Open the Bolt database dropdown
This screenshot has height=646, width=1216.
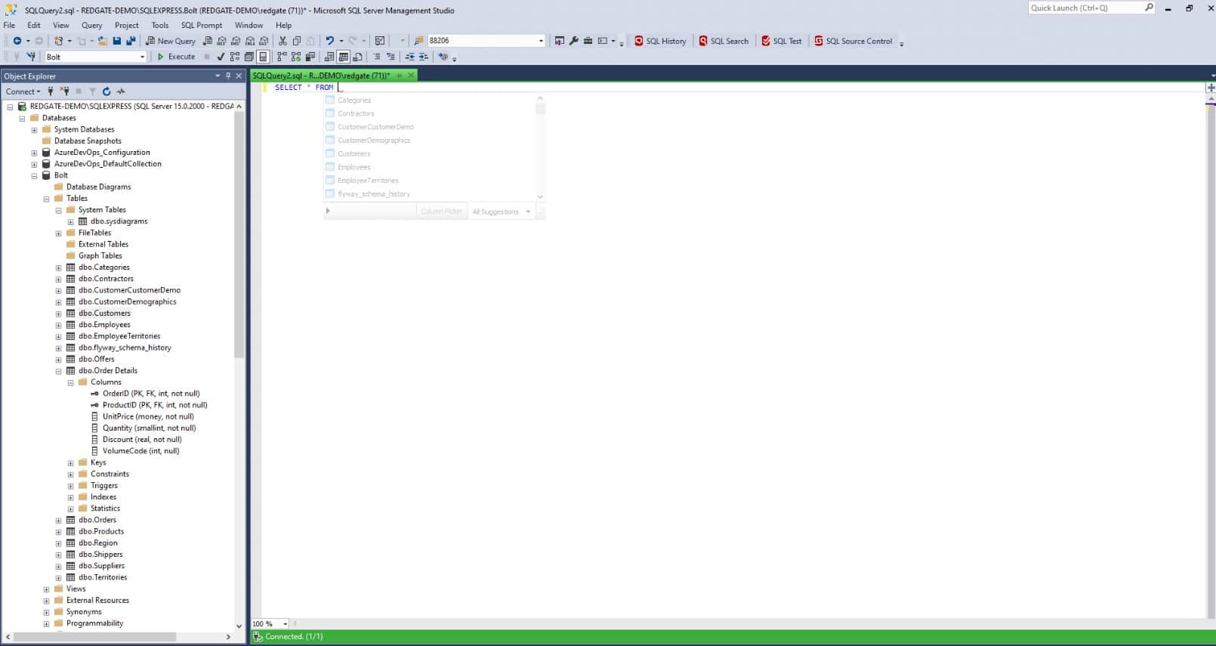(142, 57)
